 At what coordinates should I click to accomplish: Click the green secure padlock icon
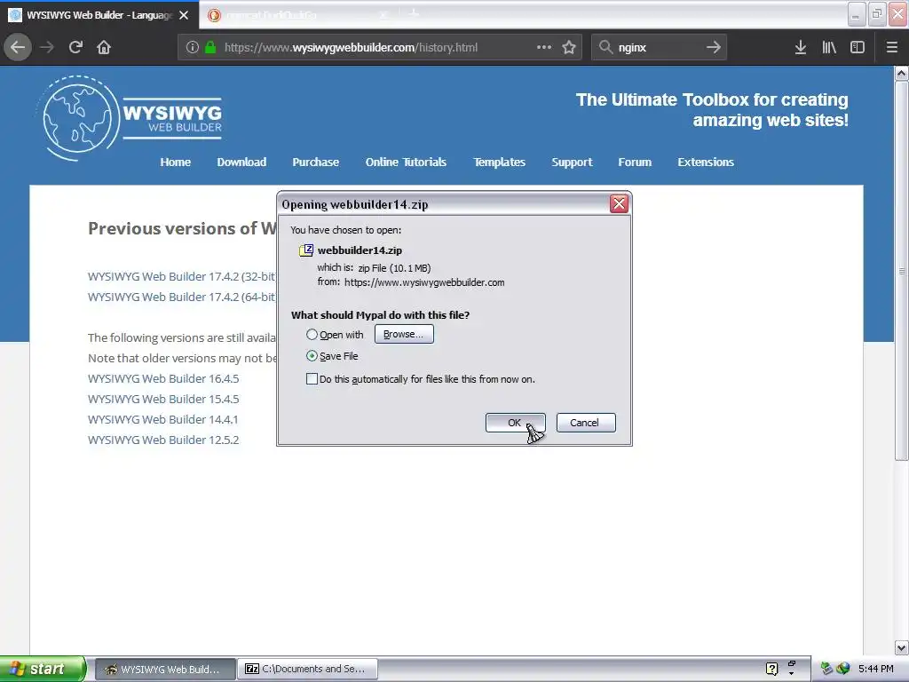[210, 47]
